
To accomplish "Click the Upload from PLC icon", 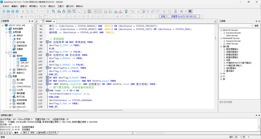I will (x=120, y=11).
